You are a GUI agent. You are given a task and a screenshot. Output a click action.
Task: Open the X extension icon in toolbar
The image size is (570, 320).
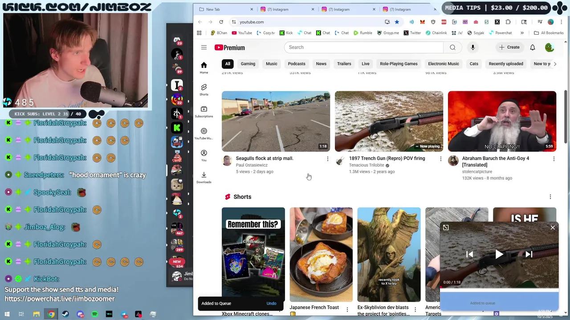click(497, 22)
